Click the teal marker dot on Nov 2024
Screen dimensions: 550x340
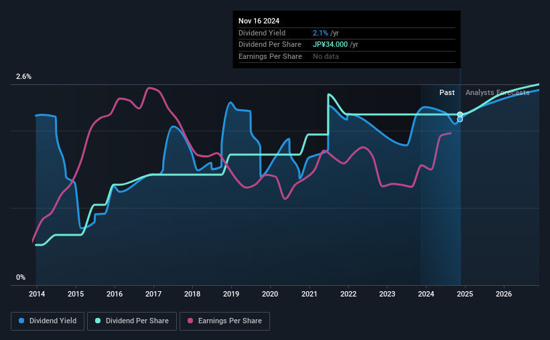[460, 114]
